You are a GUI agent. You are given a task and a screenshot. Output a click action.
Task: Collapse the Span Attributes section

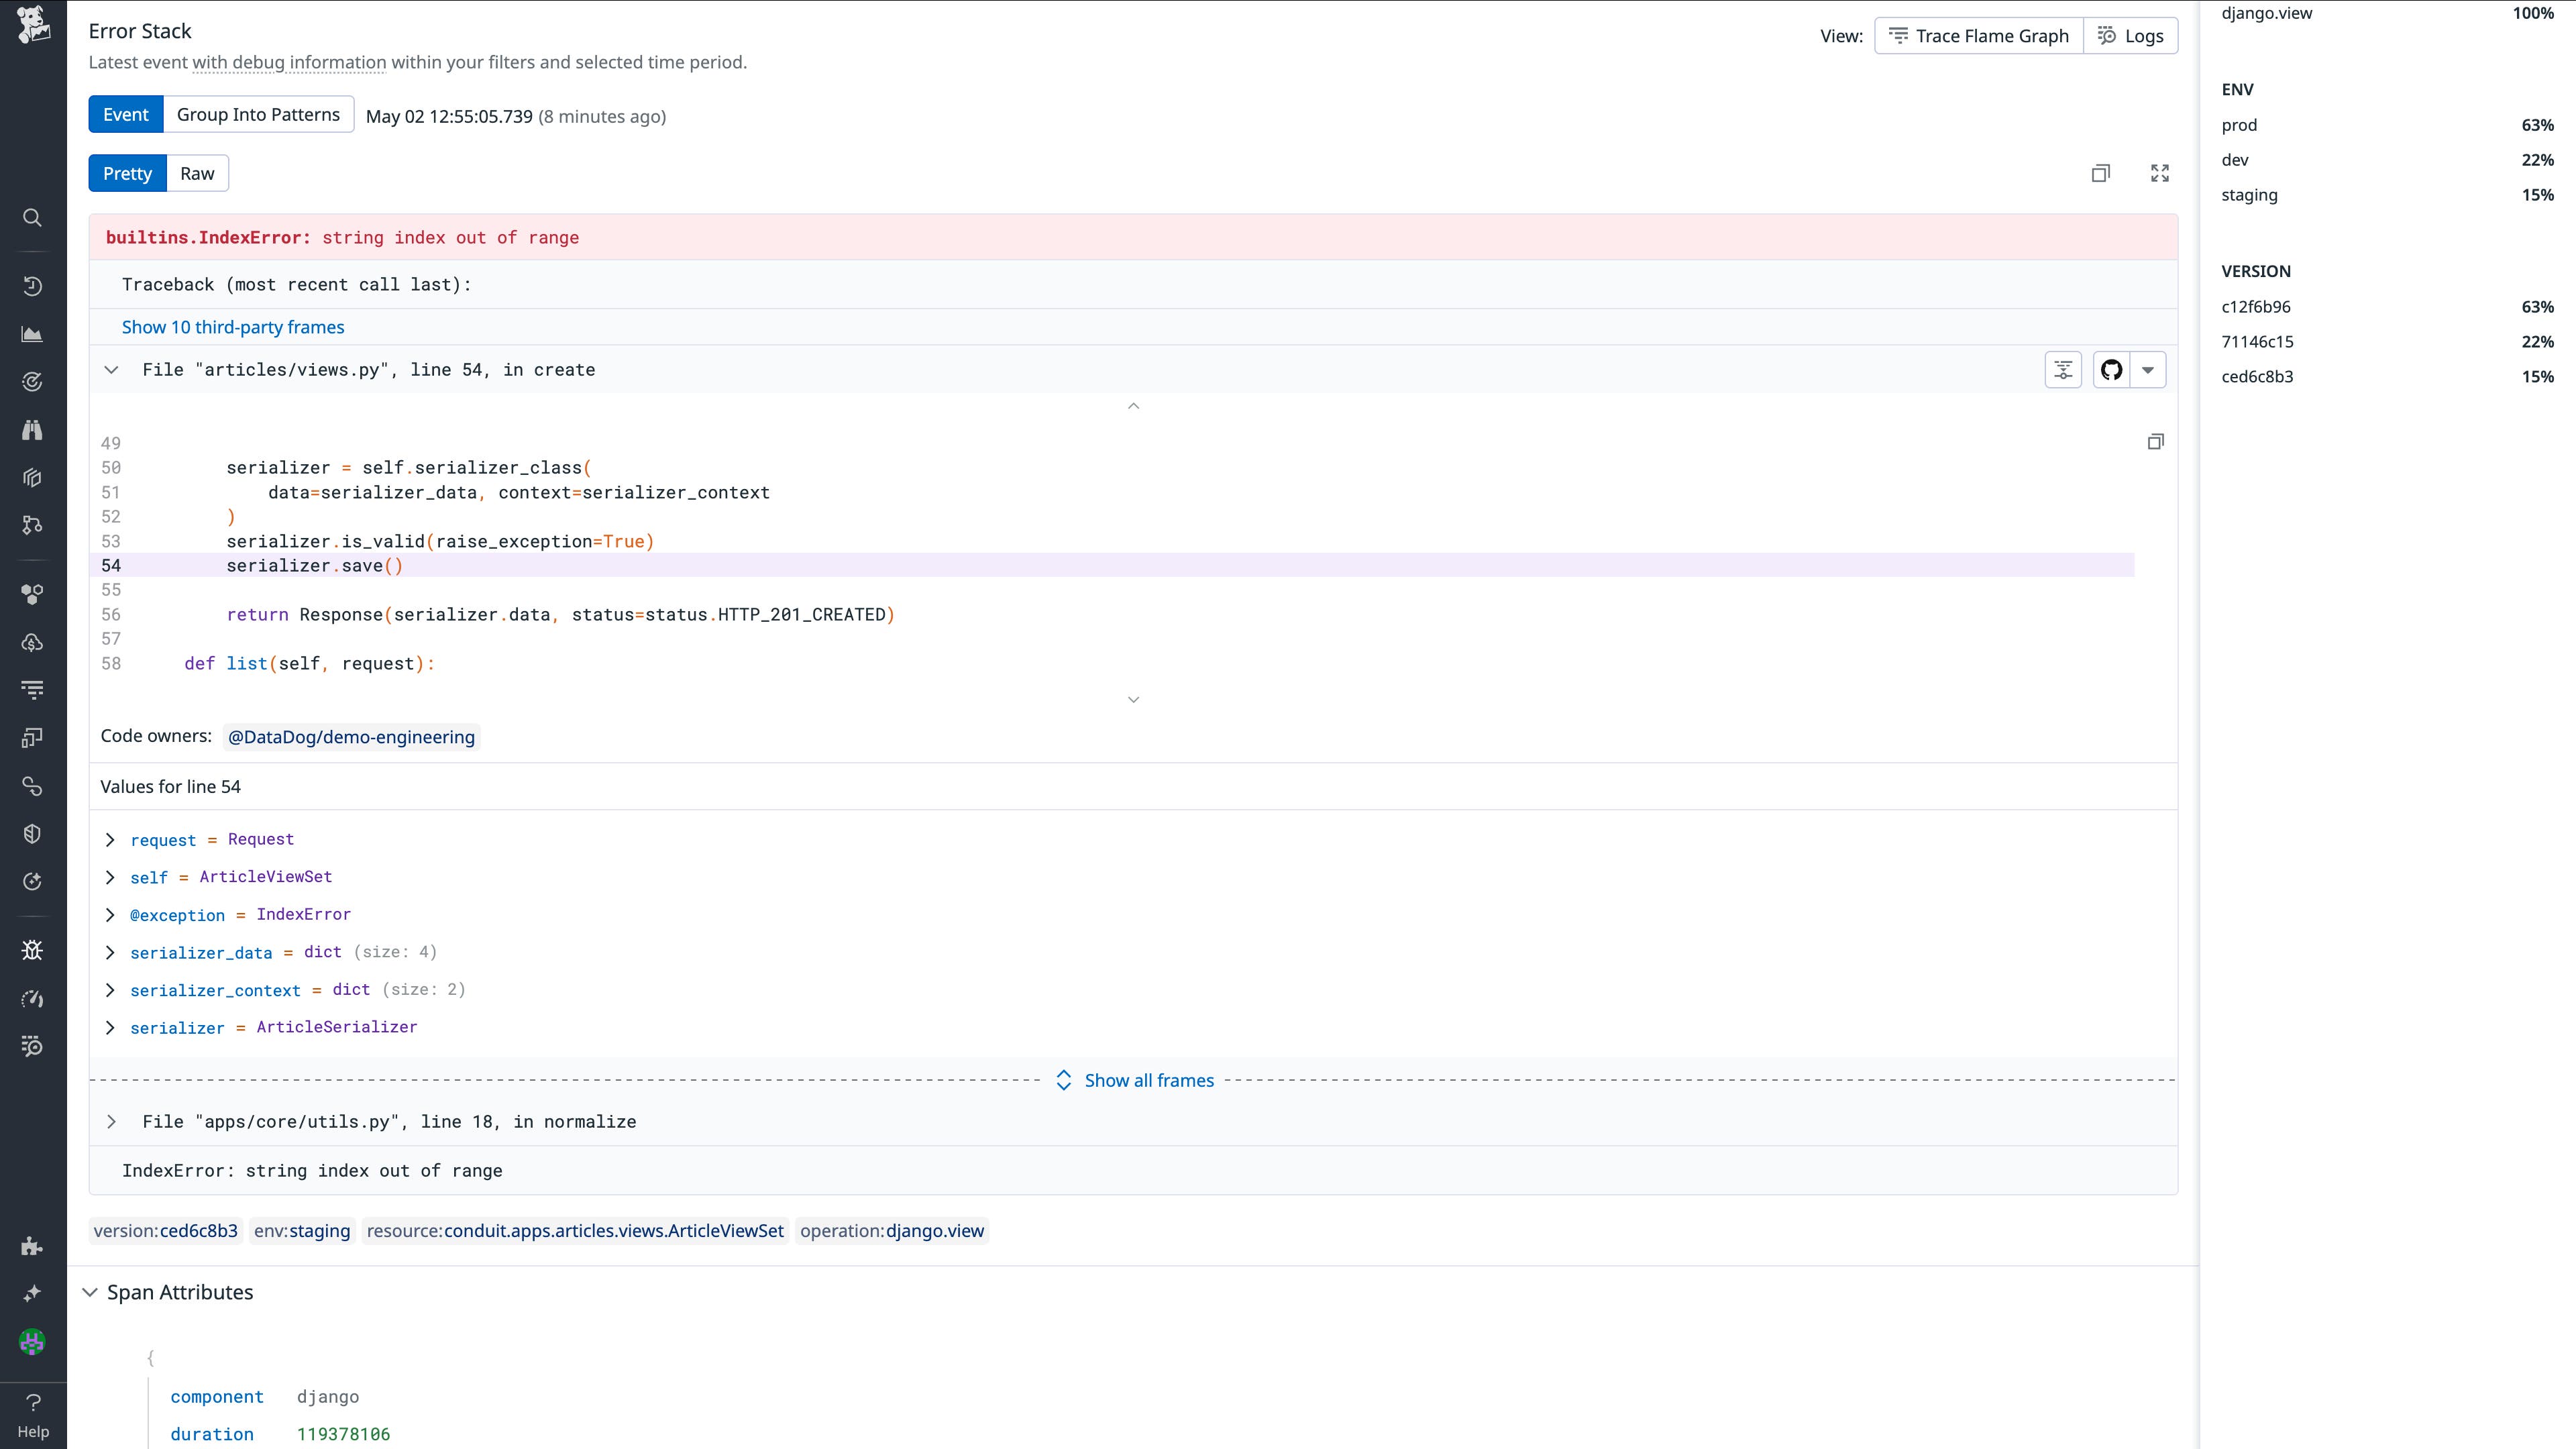pyautogui.click(x=90, y=1291)
